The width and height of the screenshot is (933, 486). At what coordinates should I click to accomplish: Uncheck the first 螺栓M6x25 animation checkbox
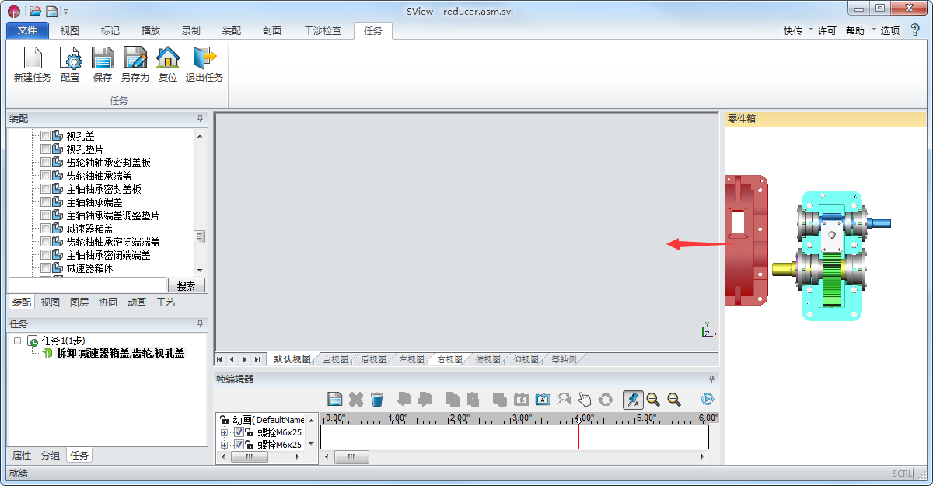[239, 432]
